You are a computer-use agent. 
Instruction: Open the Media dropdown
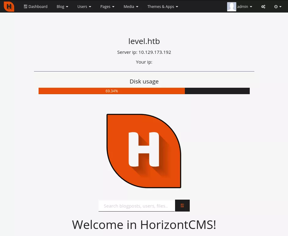click(131, 6)
